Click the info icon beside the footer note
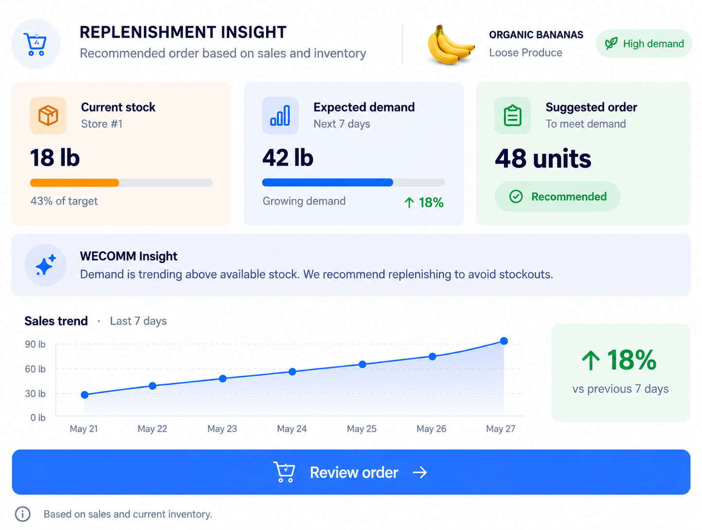This screenshot has height=530, width=702. 22,514
